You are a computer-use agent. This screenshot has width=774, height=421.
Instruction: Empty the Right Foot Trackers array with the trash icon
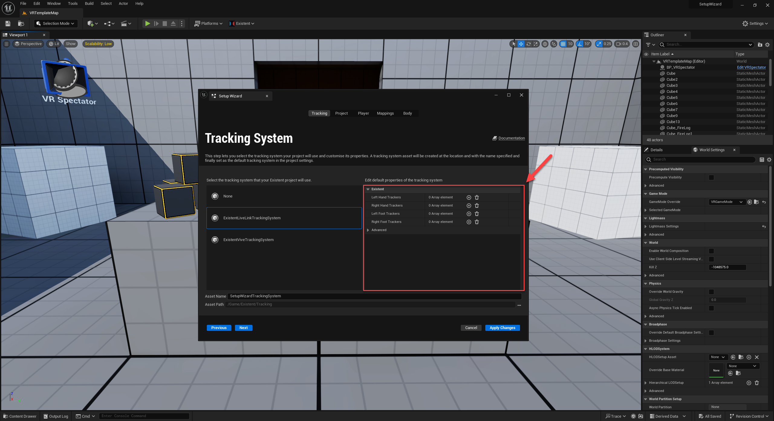pyautogui.click(x=477, y=222)
